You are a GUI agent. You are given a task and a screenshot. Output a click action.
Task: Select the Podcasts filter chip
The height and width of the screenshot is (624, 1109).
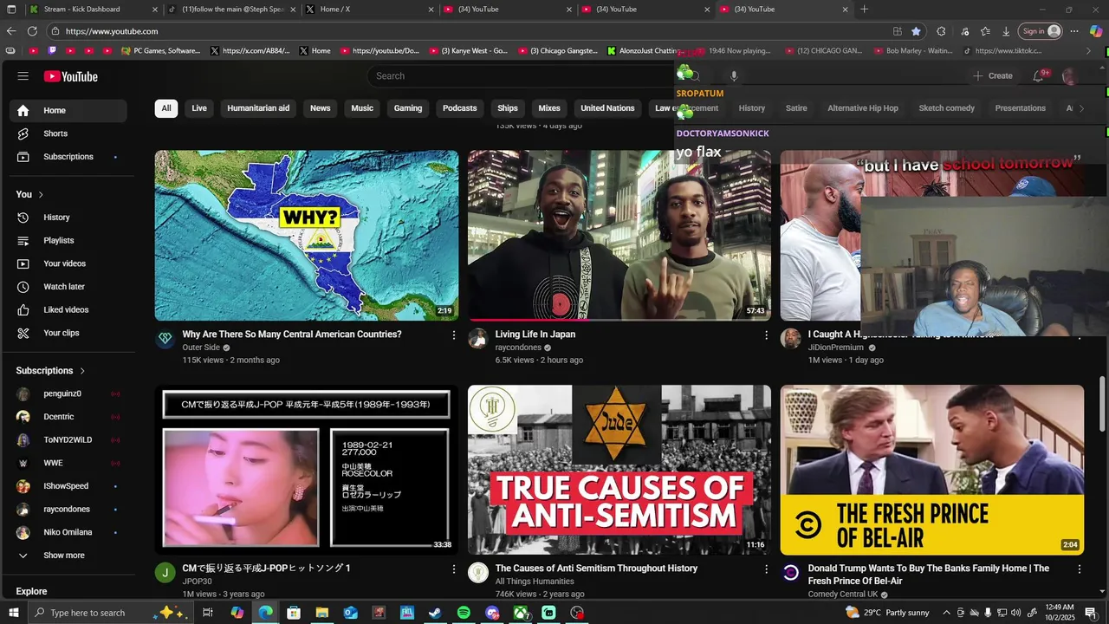tap(459, 108)
